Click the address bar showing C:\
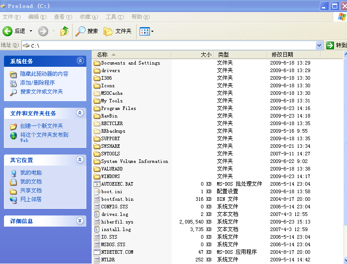The width and height of the screenshot is (347, 264). tap(169, 45)
